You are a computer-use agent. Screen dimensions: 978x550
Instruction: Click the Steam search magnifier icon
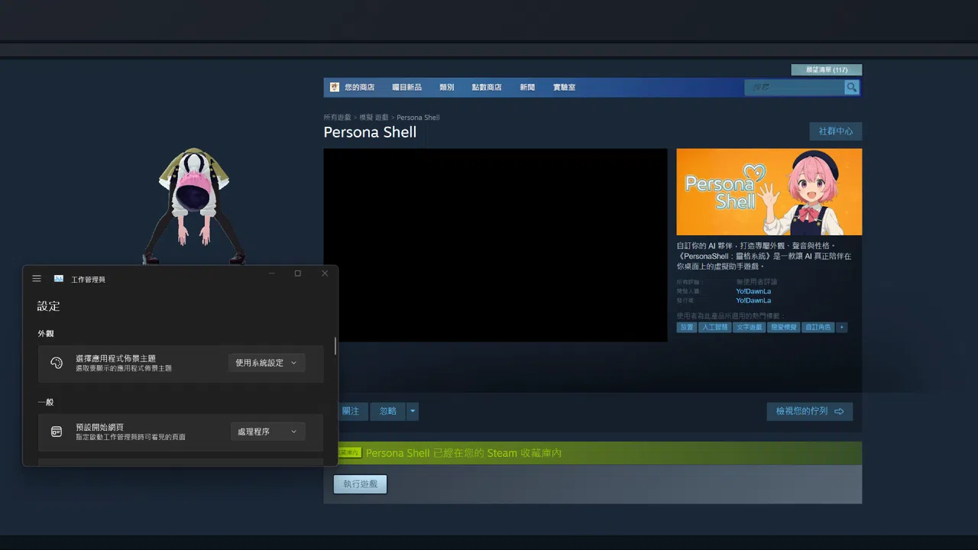click(x=852, y=88)
